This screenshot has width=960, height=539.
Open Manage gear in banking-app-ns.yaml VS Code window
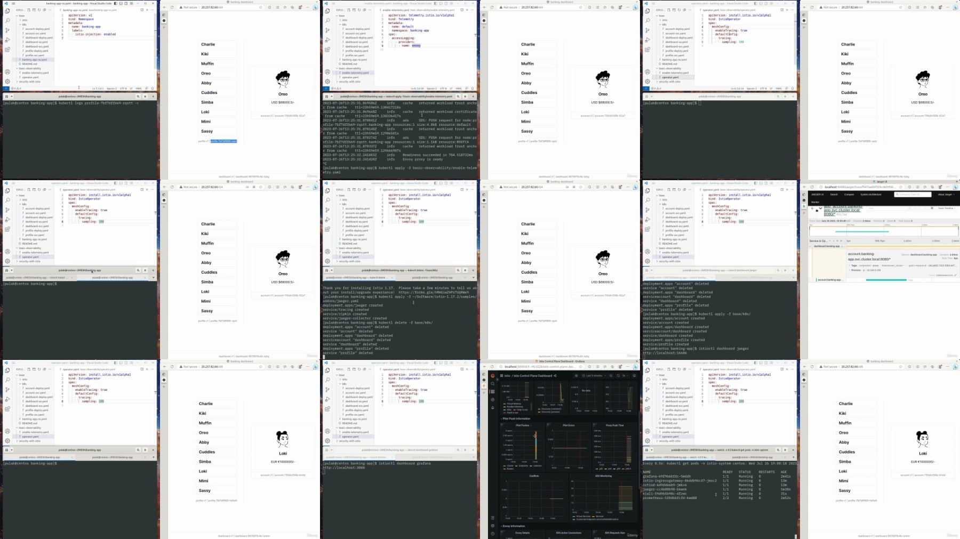coord(7,81)
